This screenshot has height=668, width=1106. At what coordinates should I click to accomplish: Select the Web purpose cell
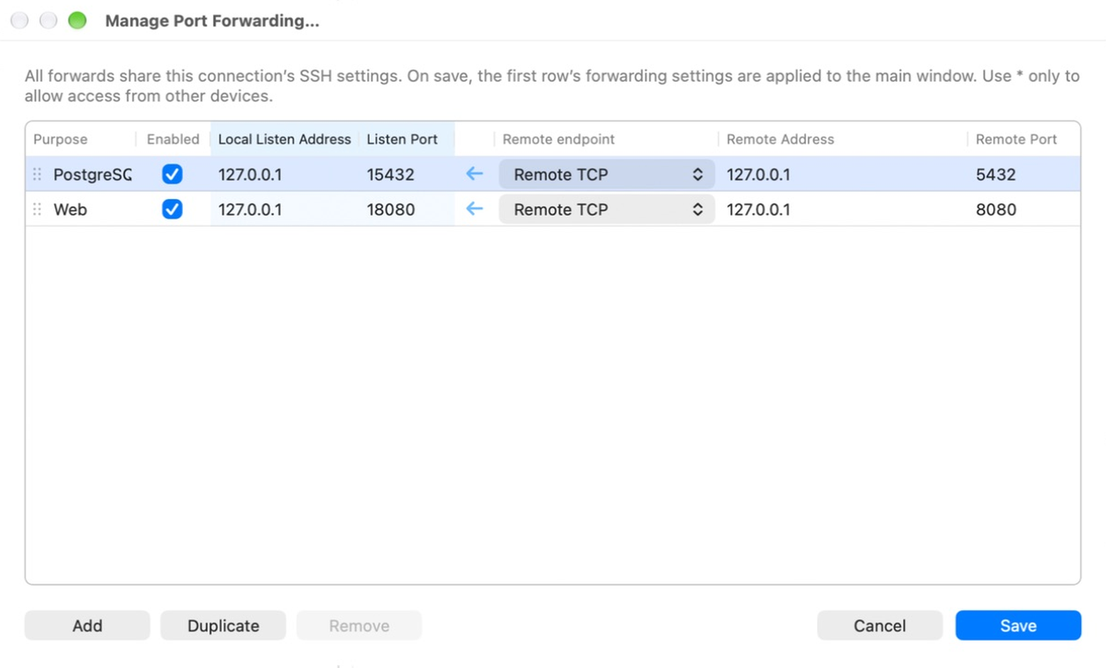point(70,210)
